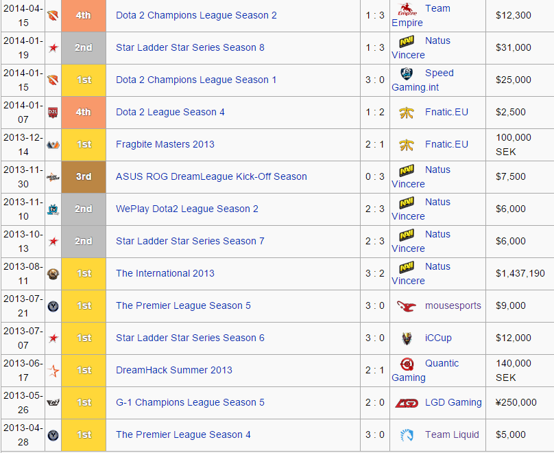Viewport: 554px width, 453px height.
Task: Go to Fragbite Masters 2013 page
Action: tap(165, 144)
